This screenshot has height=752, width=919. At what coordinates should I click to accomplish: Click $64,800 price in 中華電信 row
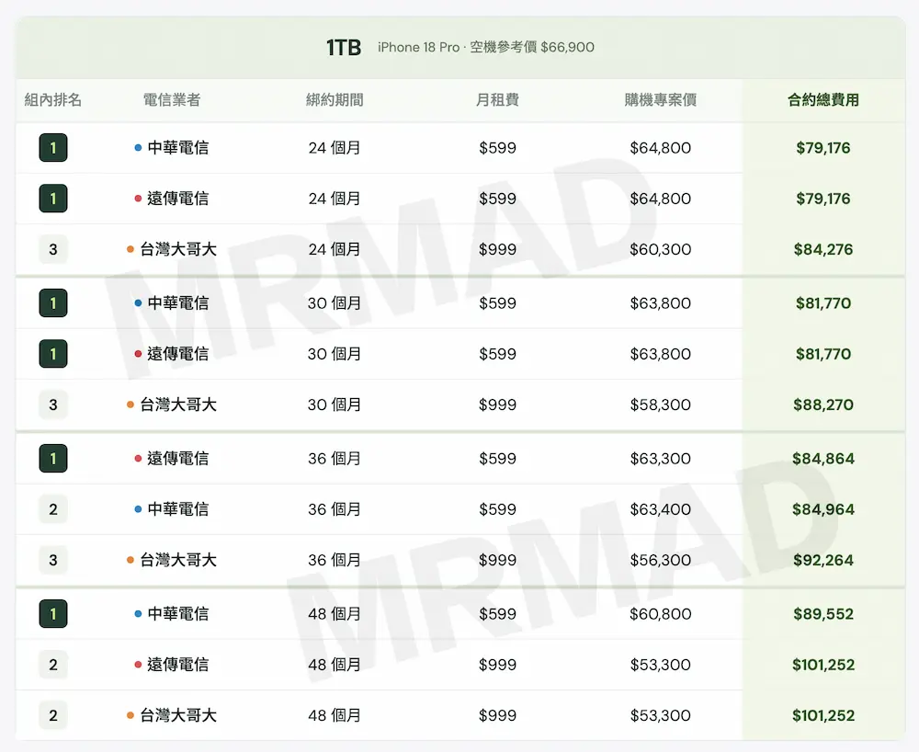[x=661, y=148]
